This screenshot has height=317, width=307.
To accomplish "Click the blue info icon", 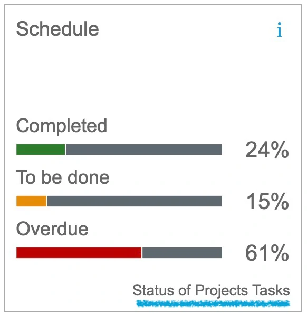I will [280, 29].
